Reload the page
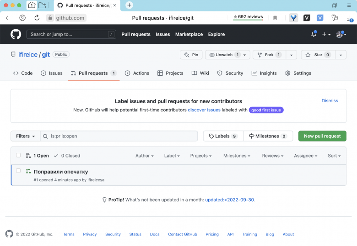Viewport: 357px width, 246px height. coord(37,18)
